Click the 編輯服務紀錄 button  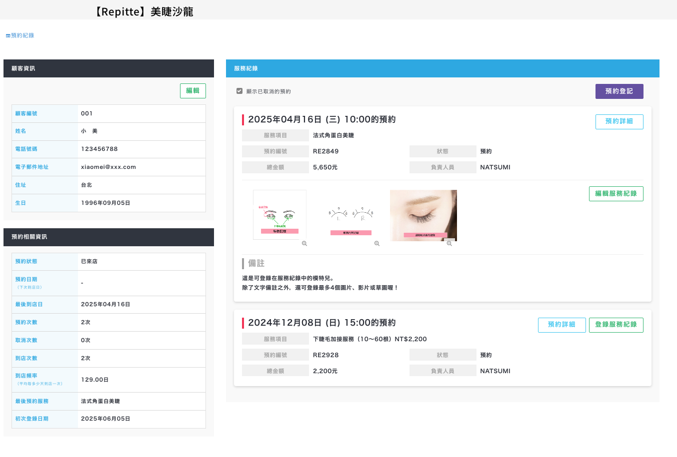click(615, 194)
